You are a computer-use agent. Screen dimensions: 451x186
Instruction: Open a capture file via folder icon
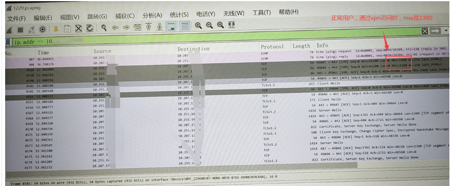[x=57, y=28]
